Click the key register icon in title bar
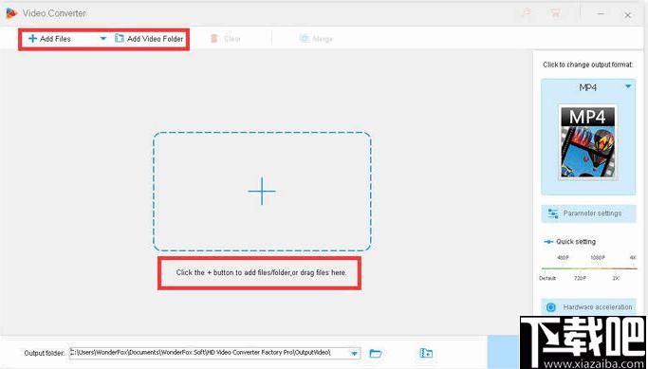Screen dimensions: 648x369 527,13
